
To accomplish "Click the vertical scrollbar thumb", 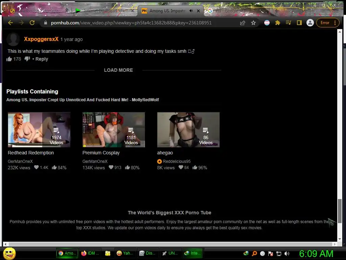I will tap(340, 211).
